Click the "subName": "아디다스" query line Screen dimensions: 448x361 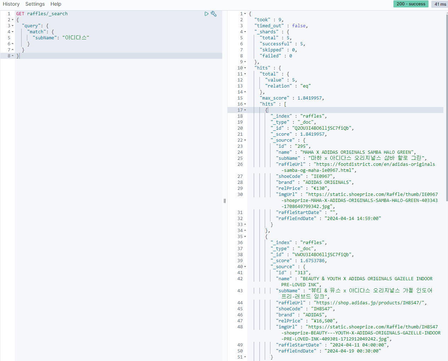61,38
